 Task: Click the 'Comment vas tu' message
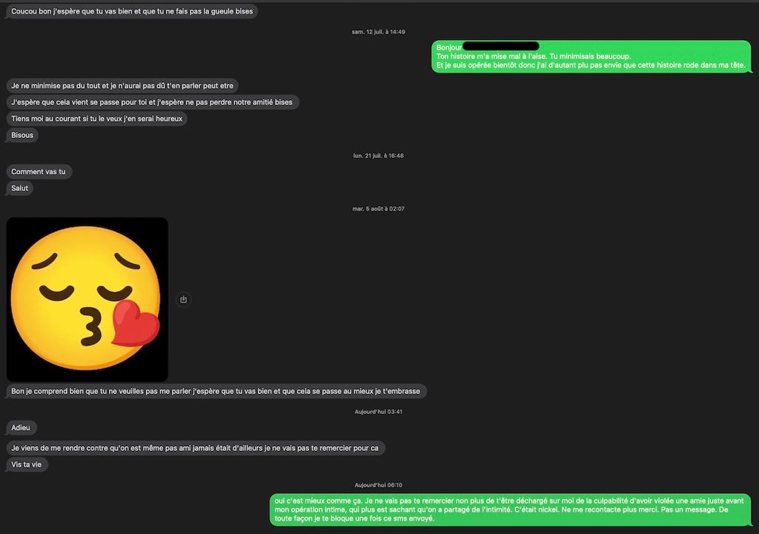(39, 171)
